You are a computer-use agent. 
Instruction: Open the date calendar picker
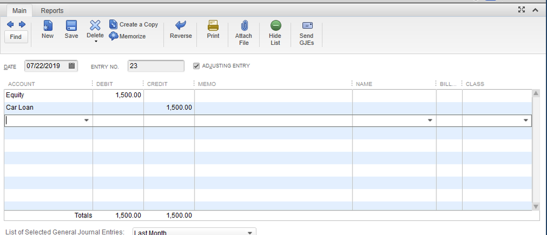[x=72, y=66]
